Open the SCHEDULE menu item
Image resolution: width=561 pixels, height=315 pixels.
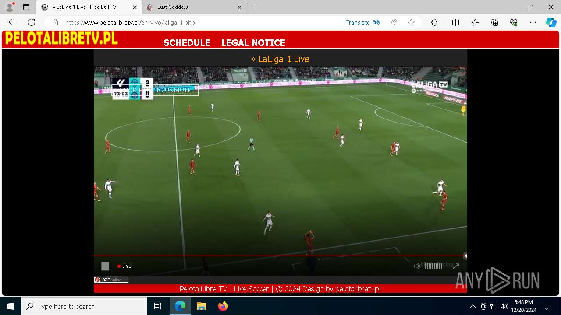tap(187, 43)
